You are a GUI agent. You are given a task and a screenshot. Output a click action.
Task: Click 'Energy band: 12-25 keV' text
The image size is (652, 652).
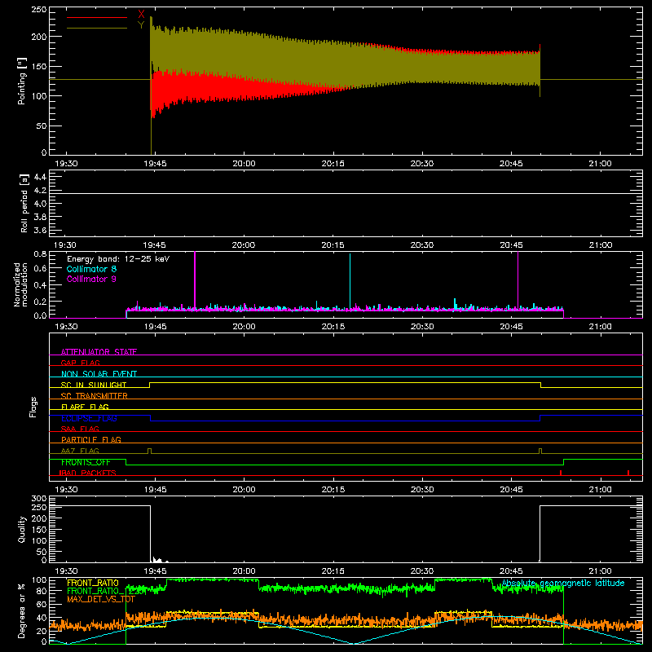point(118,259)
